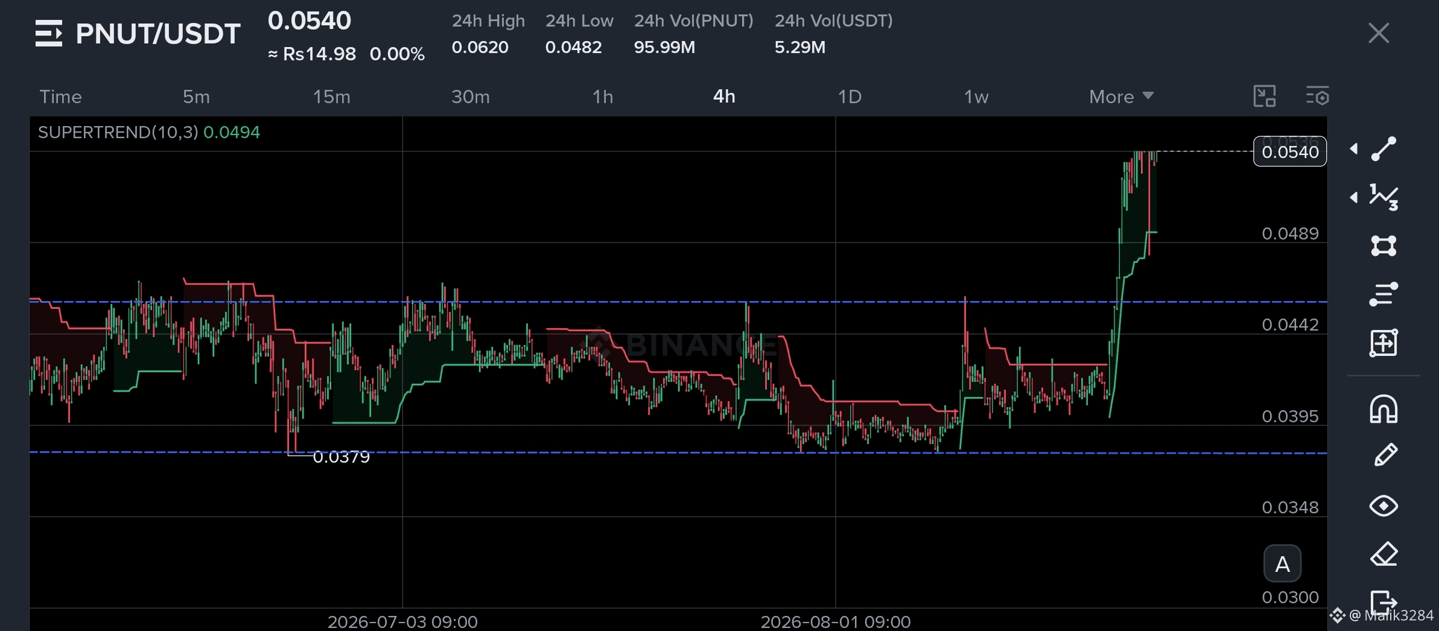Tap the 24h Vol(USDT) value 5.29M
The width and height of the screenshot is (1439, 631).
[x=800, y=47]
